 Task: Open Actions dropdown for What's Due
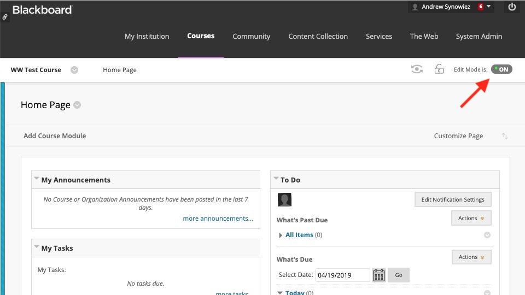coord(471,257)
